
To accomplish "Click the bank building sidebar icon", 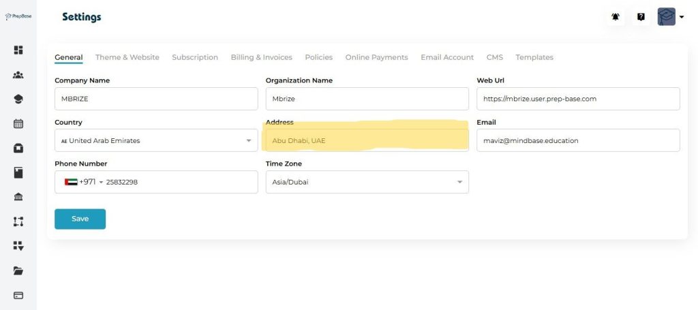I will coord(18,197).
